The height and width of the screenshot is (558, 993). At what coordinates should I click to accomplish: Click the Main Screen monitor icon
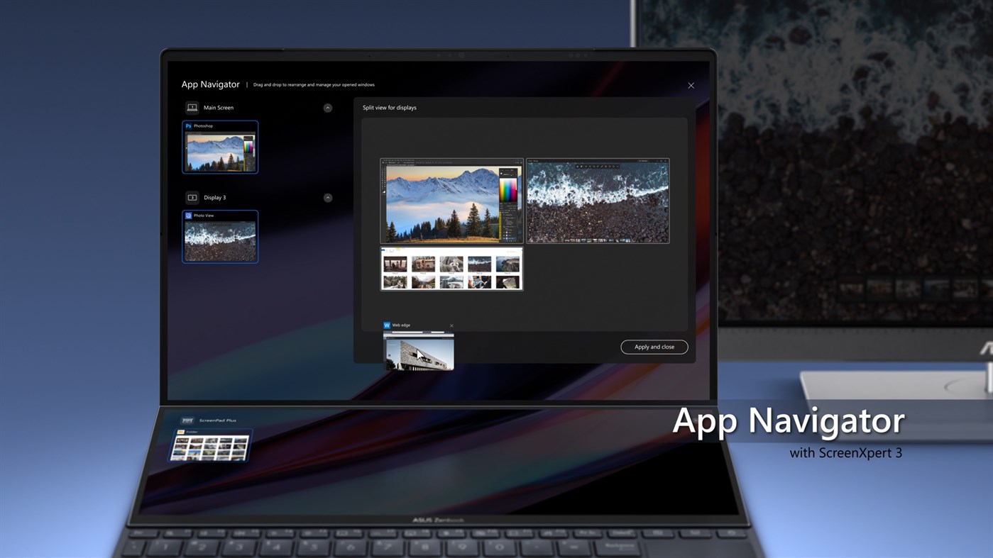pyautogui.click(x=191, y=107)
